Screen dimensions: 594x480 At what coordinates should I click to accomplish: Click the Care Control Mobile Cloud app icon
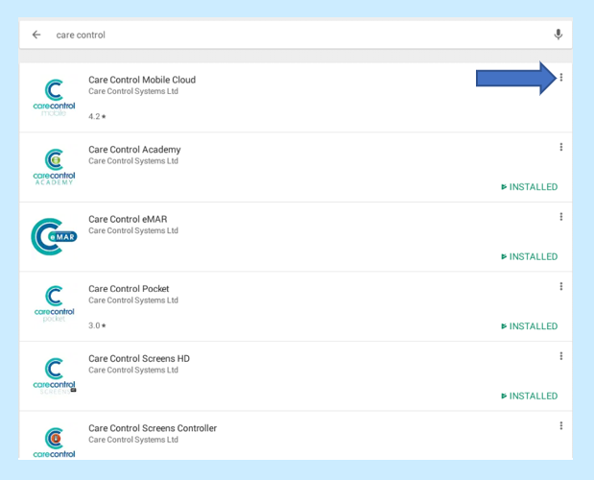tap(54, 97)
